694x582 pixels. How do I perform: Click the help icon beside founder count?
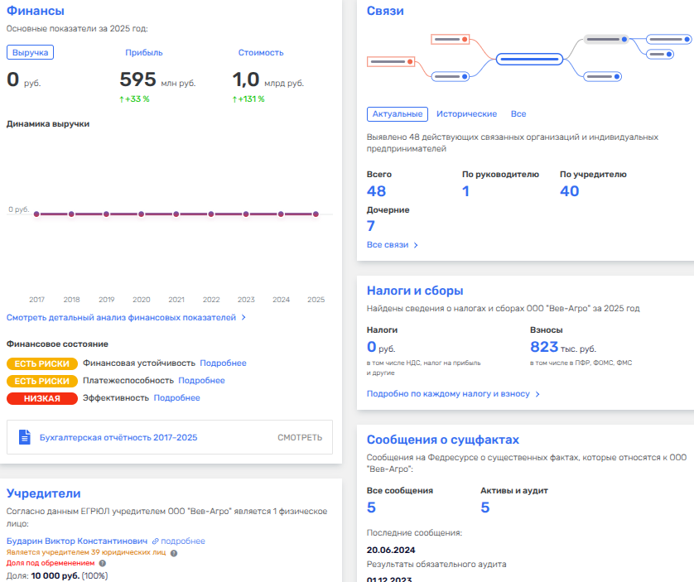click(174, 553)
